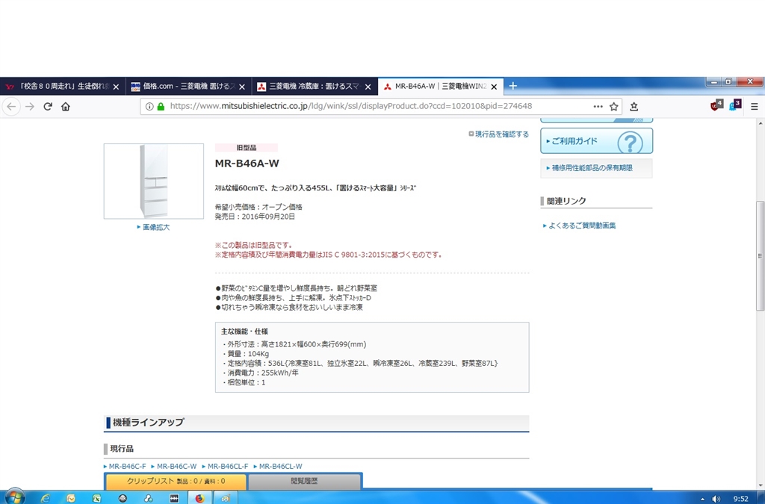Open a new browser tab
Viewport: 765px width, 504px height.
[x=512, y=87]
